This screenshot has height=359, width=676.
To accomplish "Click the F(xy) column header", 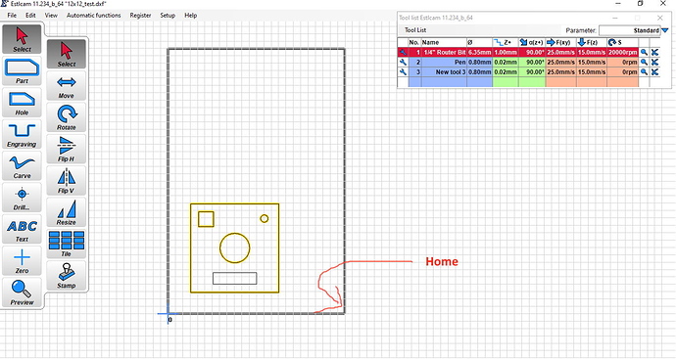I will click(561, 42).
